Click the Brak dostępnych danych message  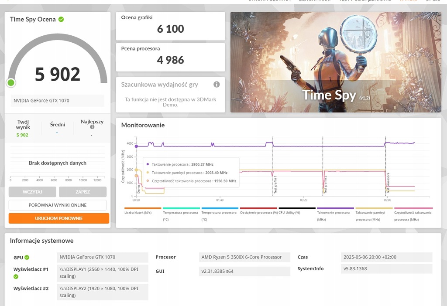pyautogui.click(x=58, y=163)
